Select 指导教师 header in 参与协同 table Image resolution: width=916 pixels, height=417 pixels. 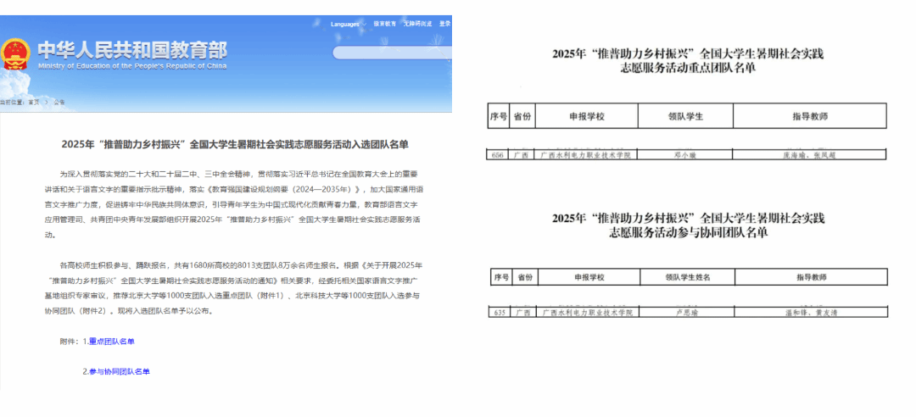[x=811, y=277]
